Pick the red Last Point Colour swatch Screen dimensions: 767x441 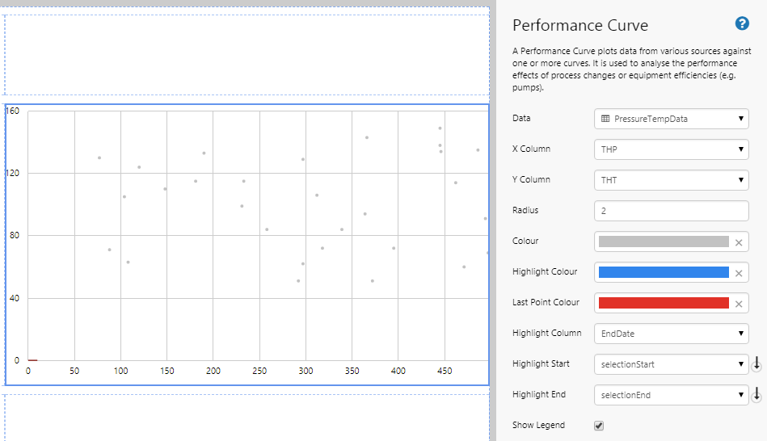[664, 303]
